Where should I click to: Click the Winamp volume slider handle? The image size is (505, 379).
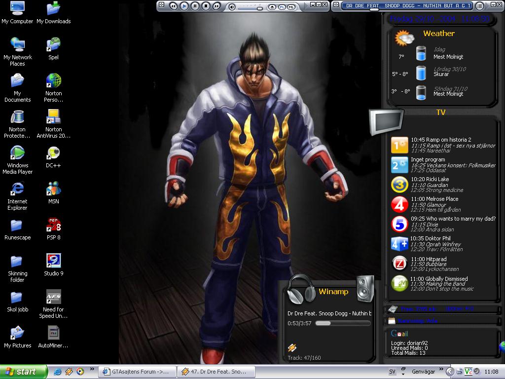click(259, 8)
